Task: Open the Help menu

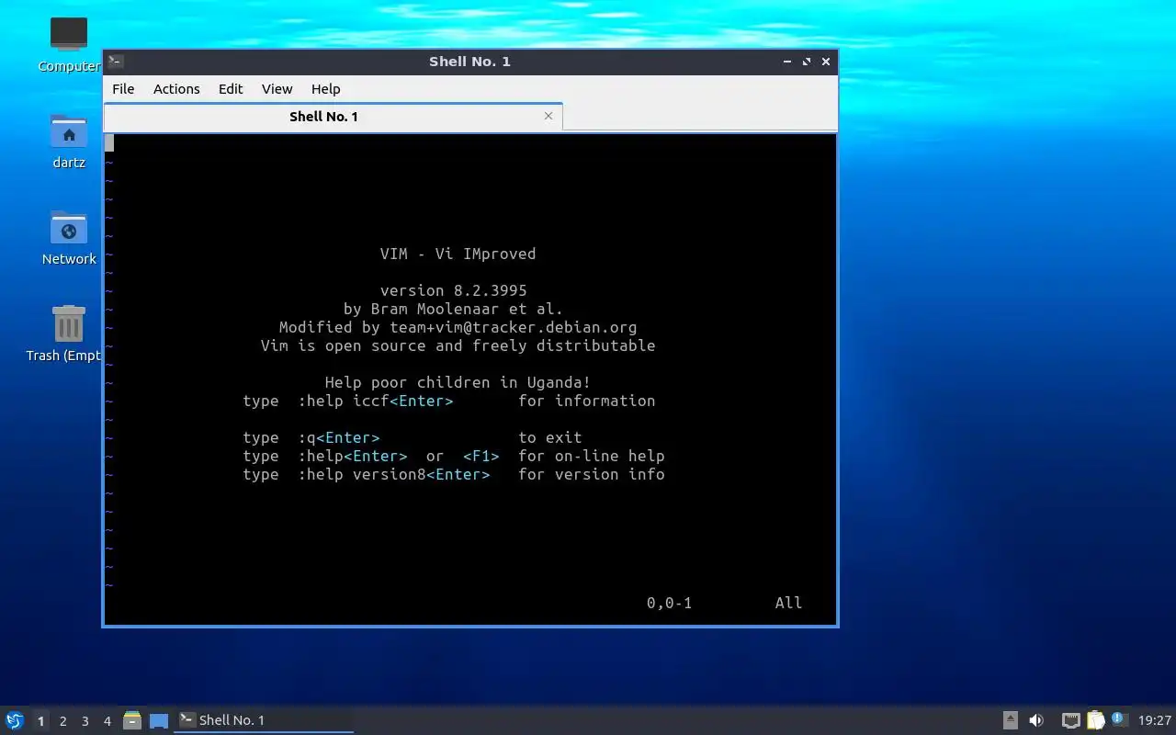Action: 325,89
